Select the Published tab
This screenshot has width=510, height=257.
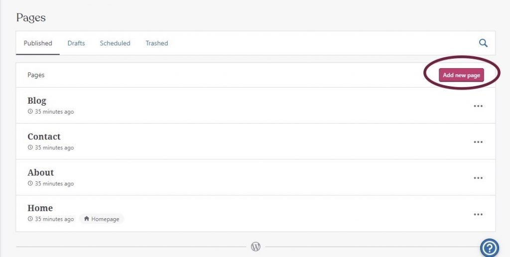(x=38, y=43)
